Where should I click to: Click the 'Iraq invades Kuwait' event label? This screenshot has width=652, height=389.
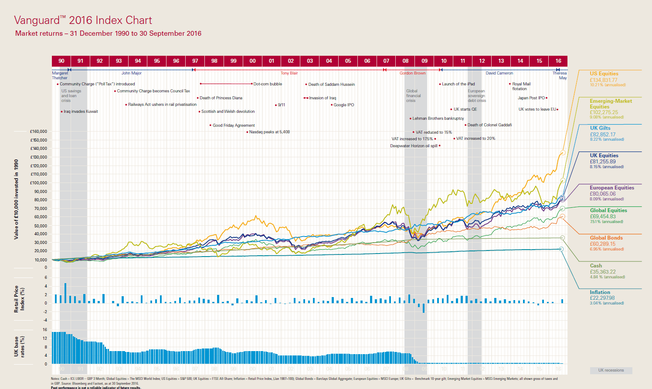(81, 112)
